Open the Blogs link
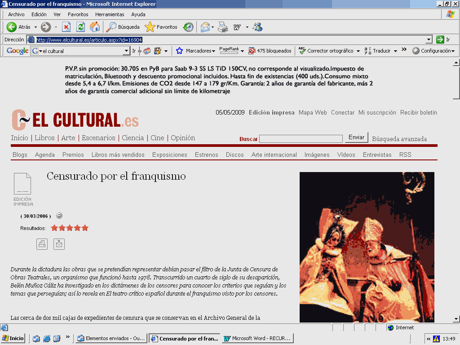 click(20, 155)
